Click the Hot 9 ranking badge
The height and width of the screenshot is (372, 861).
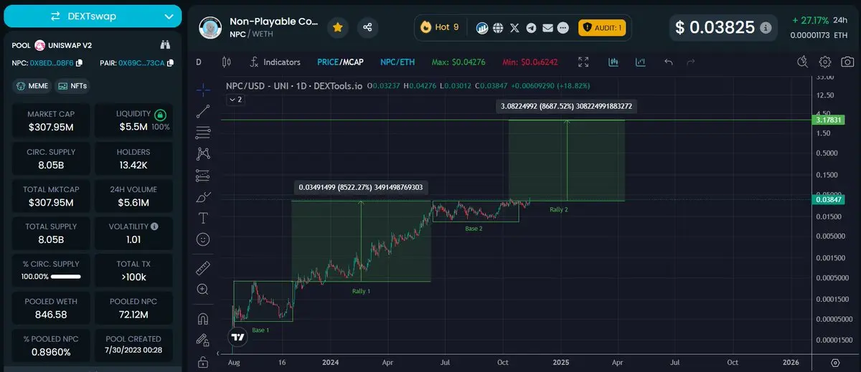tap(440, 27)
